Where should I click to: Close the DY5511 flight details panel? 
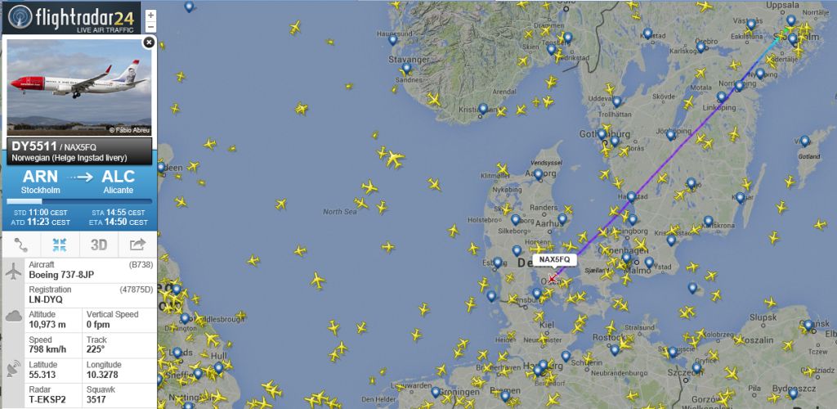[149, 43]
